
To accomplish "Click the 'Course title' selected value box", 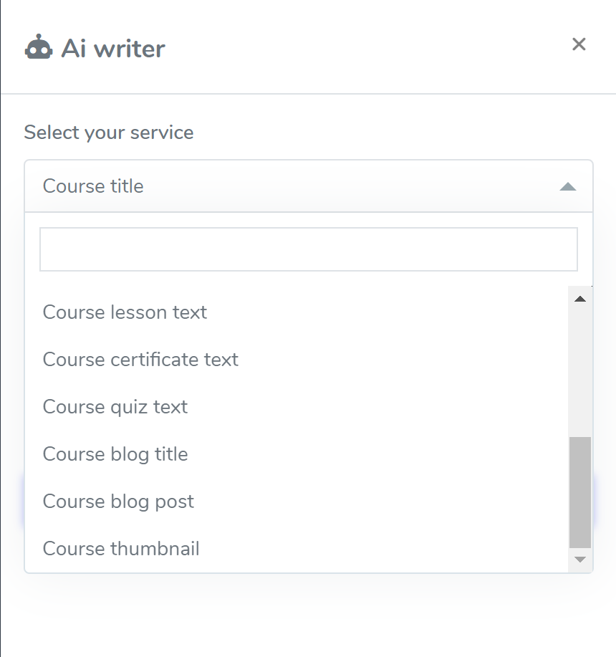I will pos(287,186).
